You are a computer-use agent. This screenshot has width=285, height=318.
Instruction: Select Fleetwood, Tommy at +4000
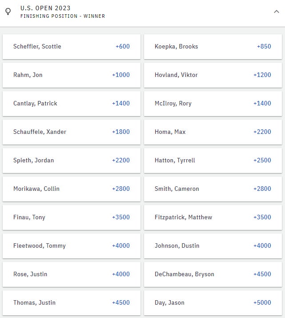(72, 246)
